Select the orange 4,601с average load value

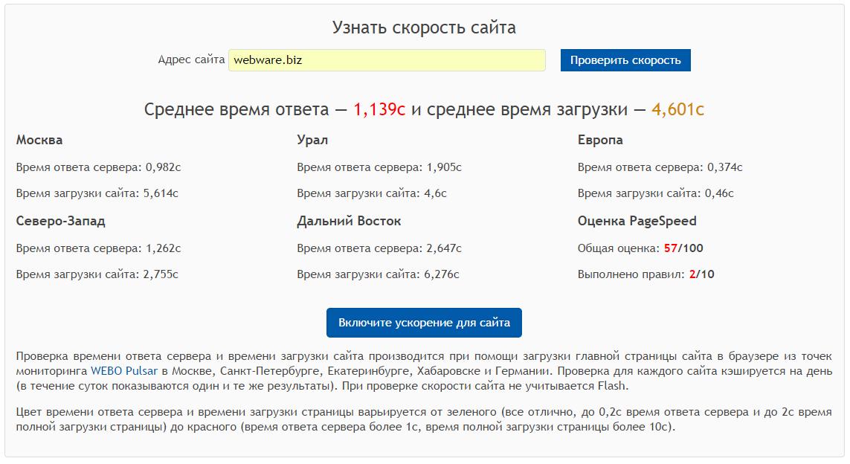point(677,110)
